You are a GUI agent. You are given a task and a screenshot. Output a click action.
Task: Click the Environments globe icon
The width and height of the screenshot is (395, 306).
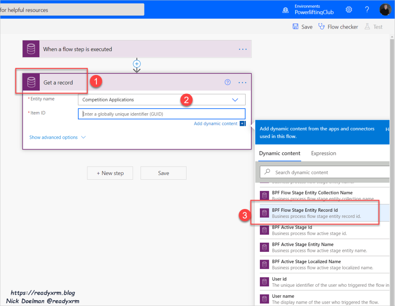tap(285, 10)
